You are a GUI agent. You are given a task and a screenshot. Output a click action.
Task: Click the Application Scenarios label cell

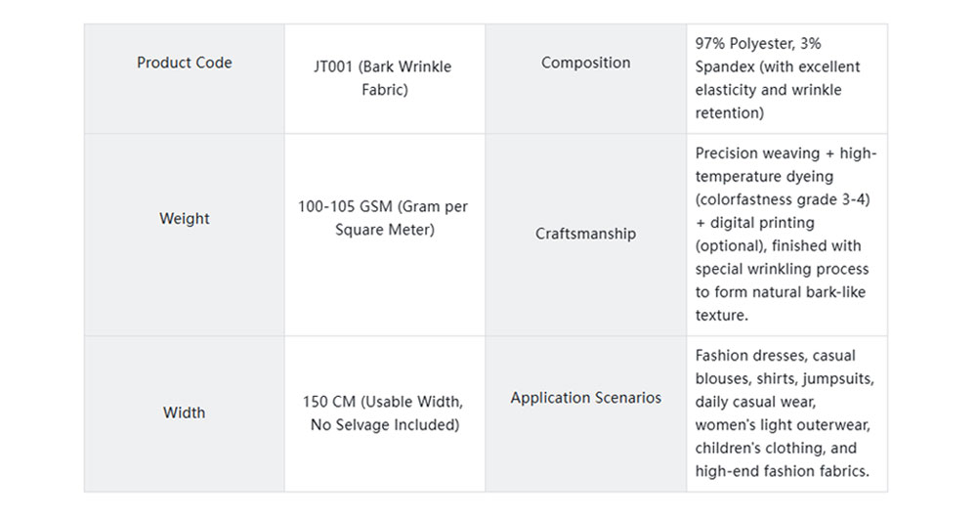tap(585, 398)
